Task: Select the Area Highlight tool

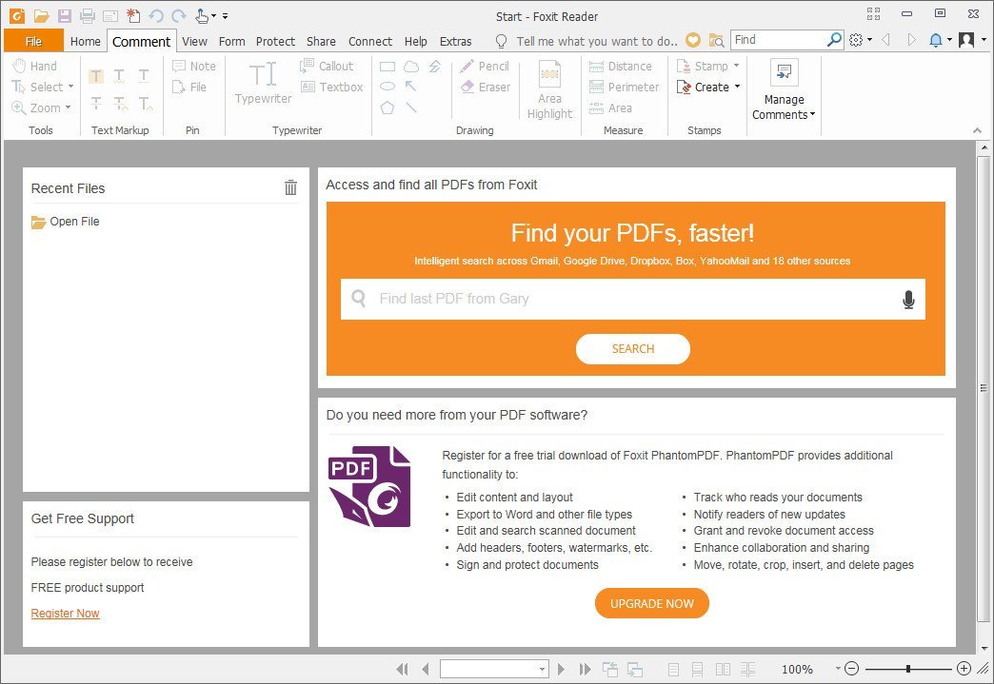Action: [x=549, y=90]
